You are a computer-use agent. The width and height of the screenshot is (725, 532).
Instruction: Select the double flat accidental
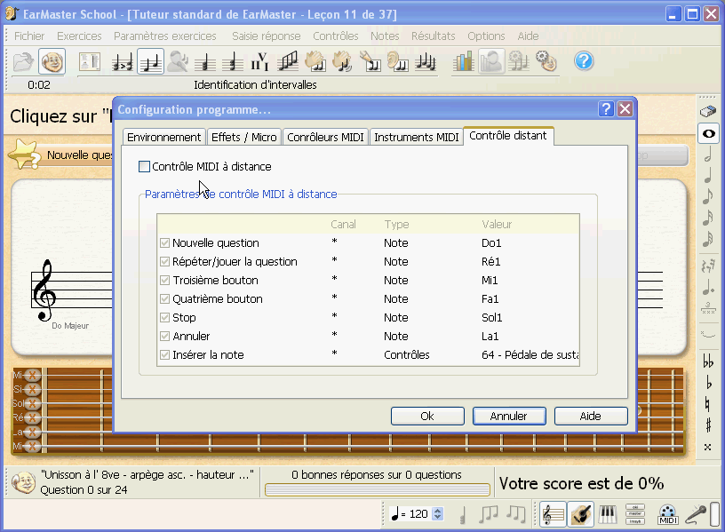point(708,361)
